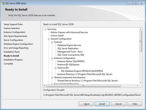Click the horizontal scrollbar left arrow

pyautogui.click(x=45, y=86)
